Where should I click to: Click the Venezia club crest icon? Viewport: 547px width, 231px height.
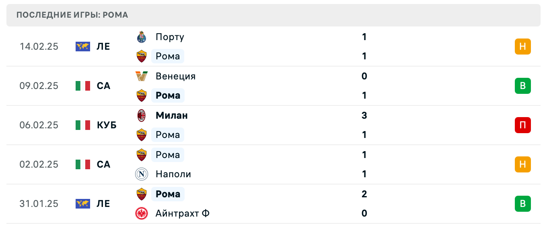(x=142, y=76)
